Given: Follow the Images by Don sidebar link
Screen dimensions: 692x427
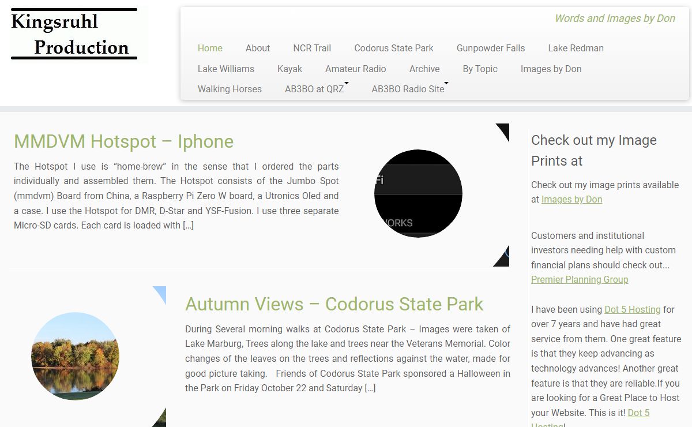Looking at the screenshot, I should (571, 200).
